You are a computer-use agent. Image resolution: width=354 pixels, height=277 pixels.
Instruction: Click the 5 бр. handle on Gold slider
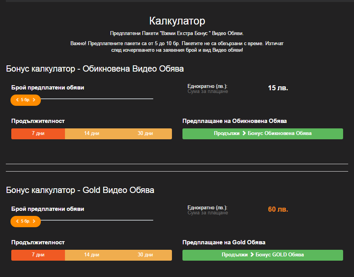pyautogui.click(x=26, y=221)
